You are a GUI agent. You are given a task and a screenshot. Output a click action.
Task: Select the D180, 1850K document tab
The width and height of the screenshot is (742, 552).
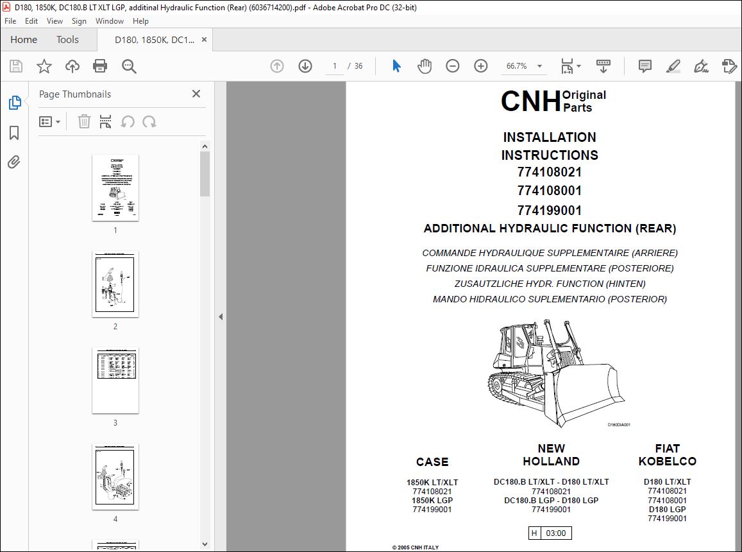pos(155,40)
